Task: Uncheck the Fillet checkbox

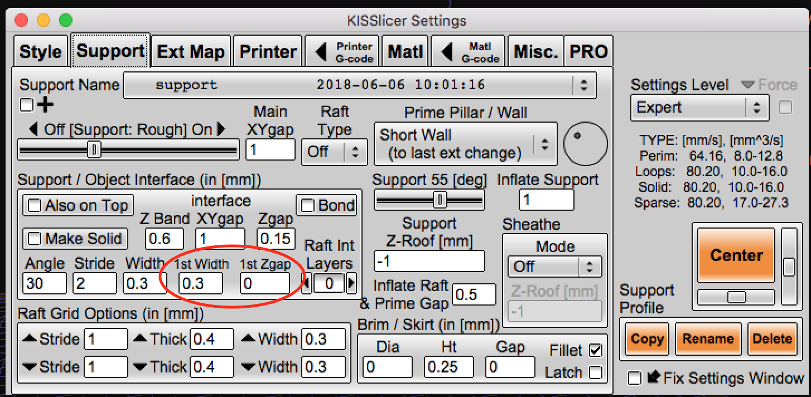Action: point(596,351)
